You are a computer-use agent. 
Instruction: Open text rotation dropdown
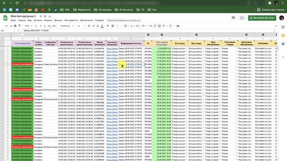(144, 26)
